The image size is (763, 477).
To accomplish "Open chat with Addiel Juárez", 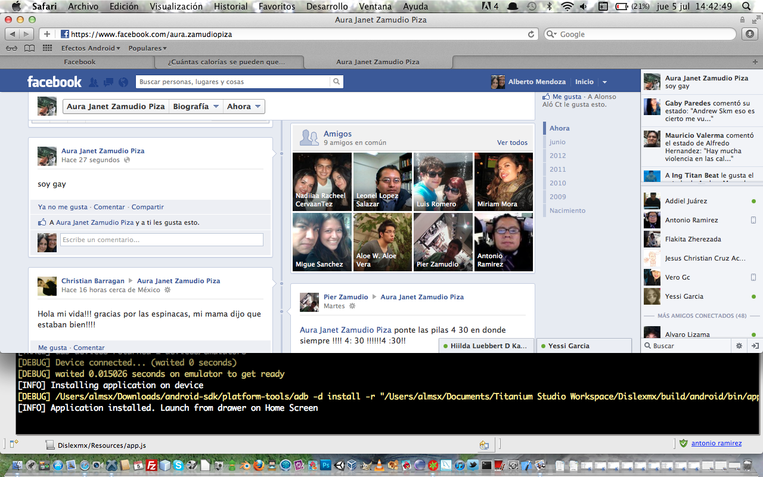I will pyautogui.click(x=701, y=201).
